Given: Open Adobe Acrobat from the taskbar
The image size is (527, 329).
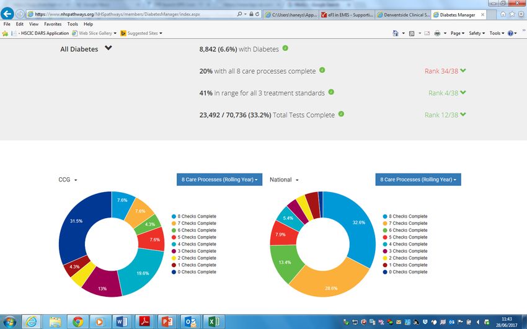Looking at the screenshot, I should point(144,322).
